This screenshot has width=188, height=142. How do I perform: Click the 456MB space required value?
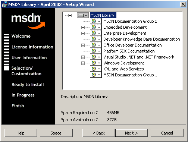[x=113, y=113]
